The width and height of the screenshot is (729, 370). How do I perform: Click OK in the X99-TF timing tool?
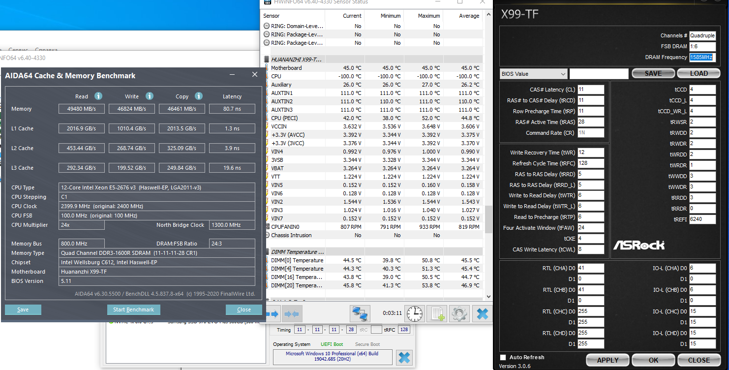point(653,360)
